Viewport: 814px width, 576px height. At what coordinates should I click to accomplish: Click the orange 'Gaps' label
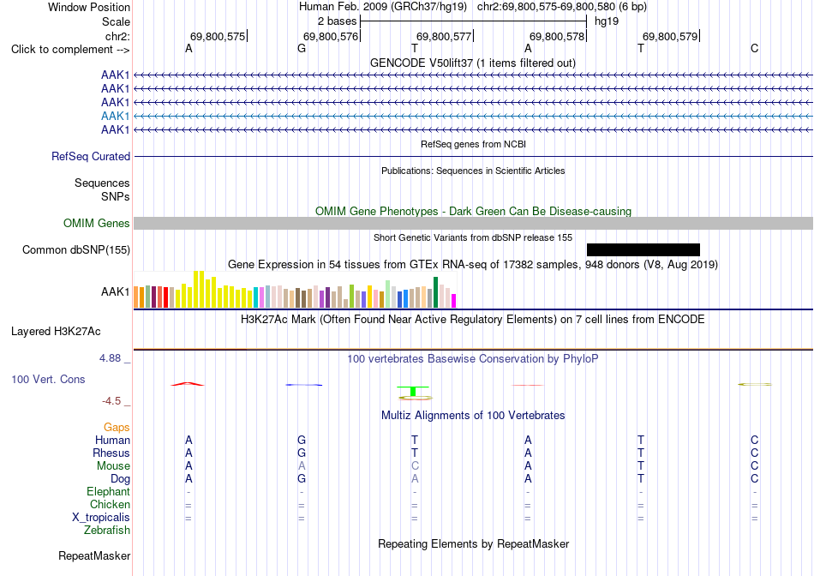click(117, 427)
